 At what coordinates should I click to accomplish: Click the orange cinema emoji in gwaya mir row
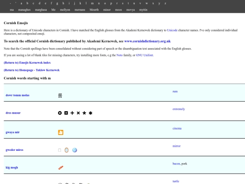[x=61, y=132]
